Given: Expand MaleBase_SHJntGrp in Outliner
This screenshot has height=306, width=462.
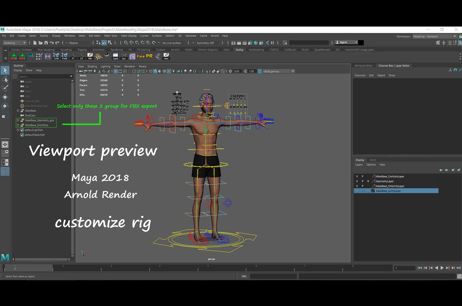Looking at the screenshot, I should 18,125.
